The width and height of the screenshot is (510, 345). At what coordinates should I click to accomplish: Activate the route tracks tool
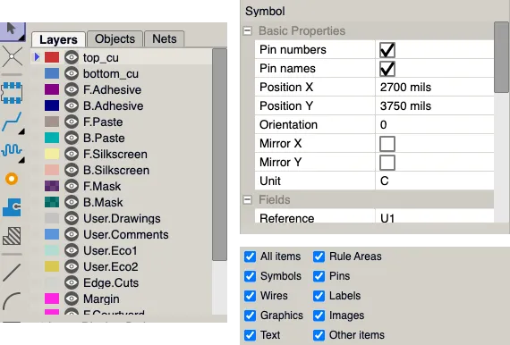13,122
